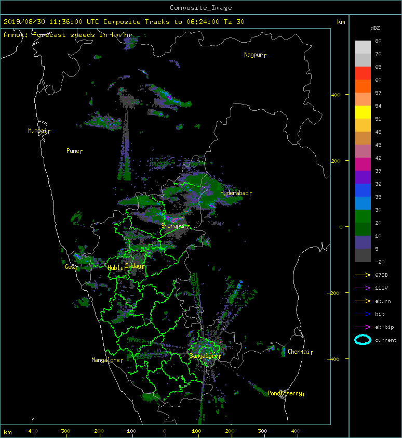Click the '-20' value on dBZ scale
402x438 pixels.
(380, 262)
